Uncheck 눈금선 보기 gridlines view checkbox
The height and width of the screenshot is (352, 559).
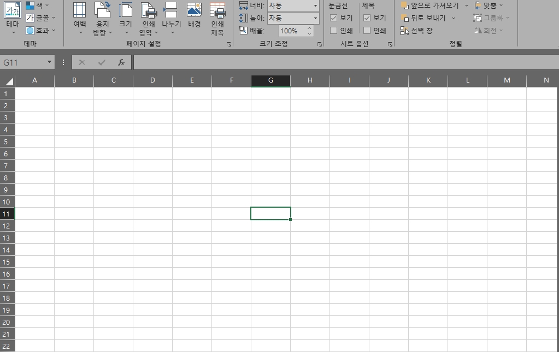tap(334, 18)
